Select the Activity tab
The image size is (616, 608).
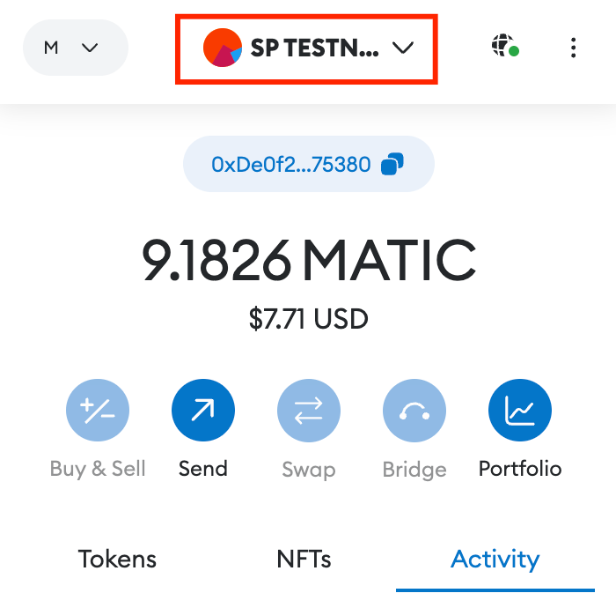(x=495, y=559)
